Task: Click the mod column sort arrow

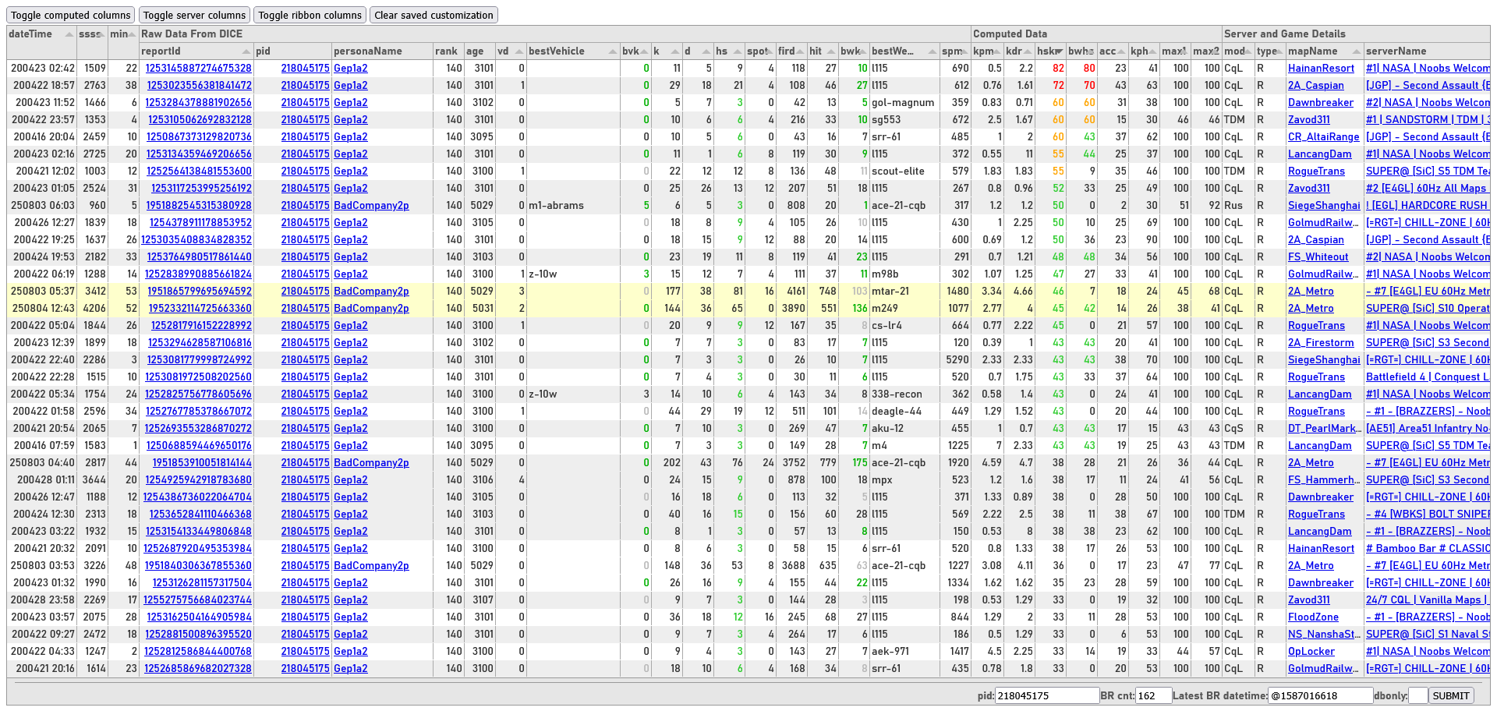Action: click(x=1248, y=51)
